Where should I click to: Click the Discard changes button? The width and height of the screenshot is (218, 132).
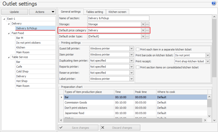point(120,128)
